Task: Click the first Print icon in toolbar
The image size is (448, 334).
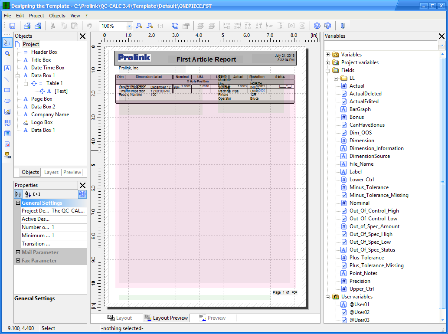Action: point(27,26)
